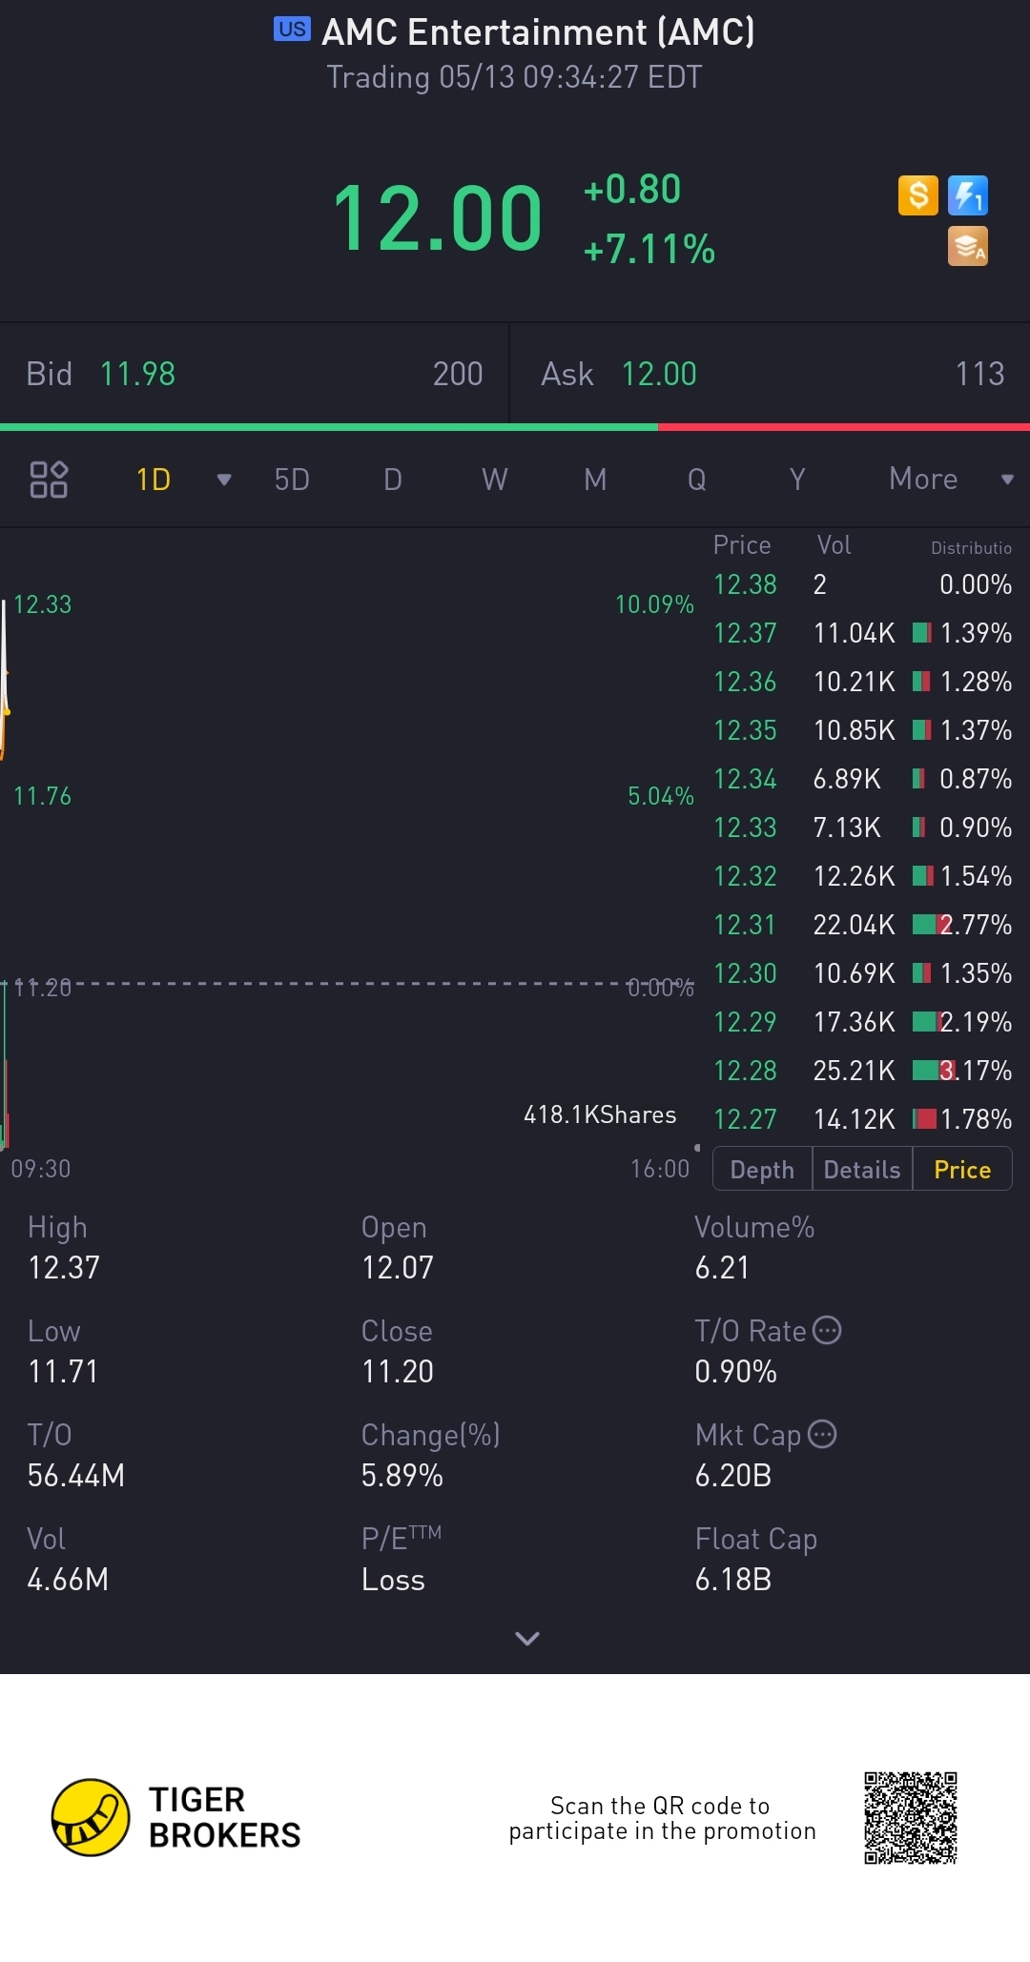Tap the T/O Rate value 0.90%

point(736,1372)
